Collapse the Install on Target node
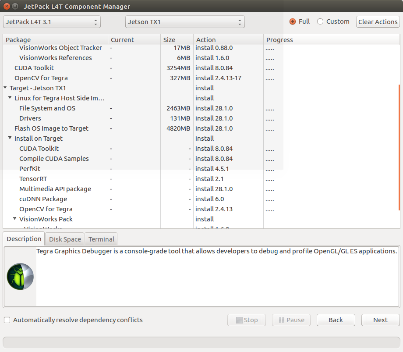403x352 pixels. point(10,138)
